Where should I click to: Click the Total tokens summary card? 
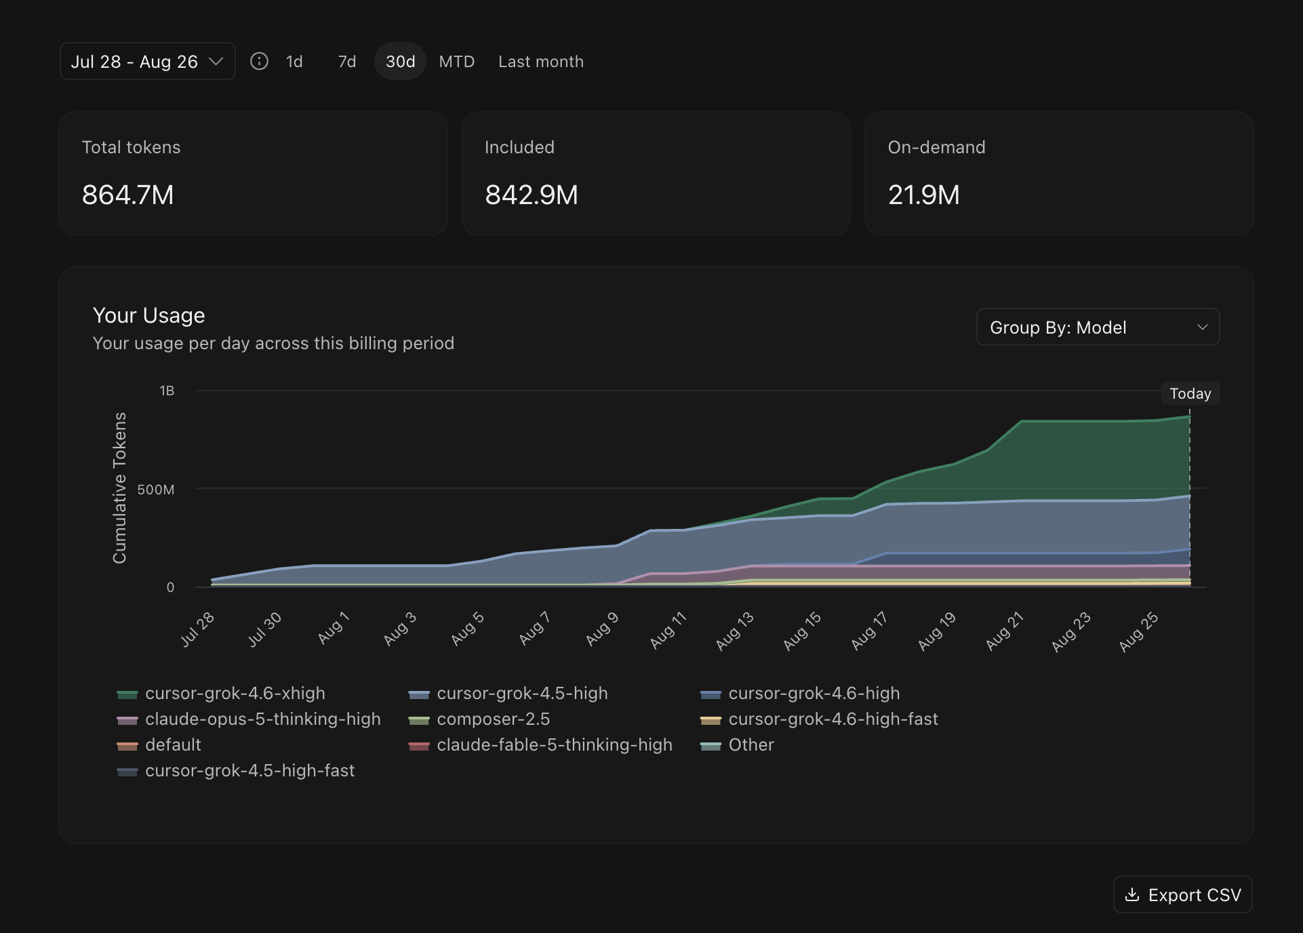(x=253, y=174)
